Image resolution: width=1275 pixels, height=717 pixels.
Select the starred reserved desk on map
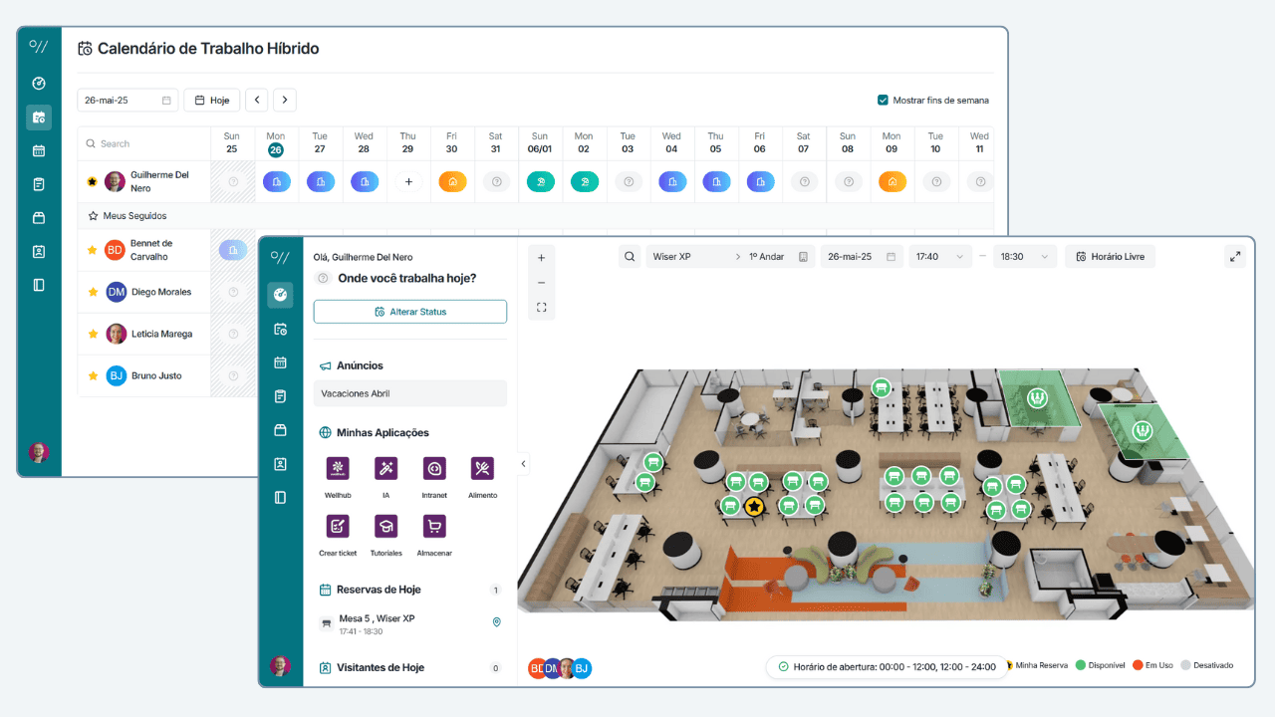(755, 507)
